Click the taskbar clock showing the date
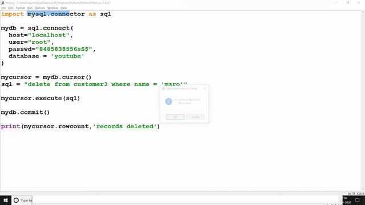The width and height of the screenshot is (365, 205). tap(347, 200)
